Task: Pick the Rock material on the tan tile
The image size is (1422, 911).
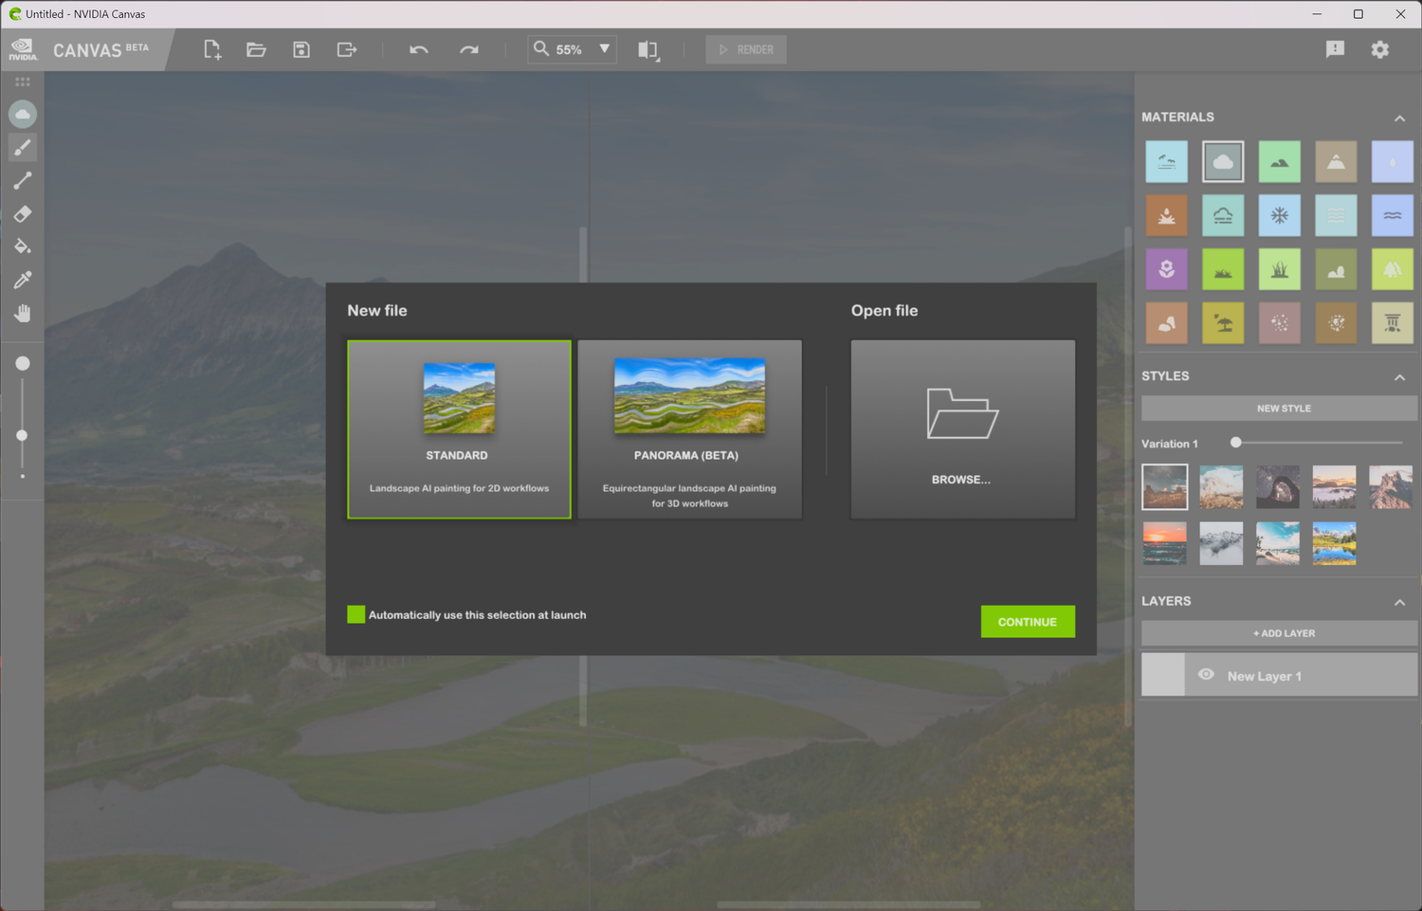Action: pyautogui.click(x=1166, y=323)
